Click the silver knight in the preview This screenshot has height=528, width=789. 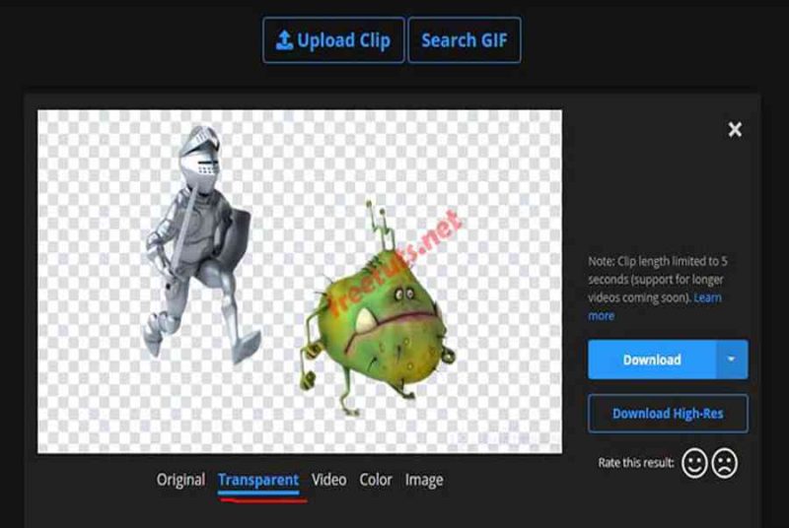(199, 243)
